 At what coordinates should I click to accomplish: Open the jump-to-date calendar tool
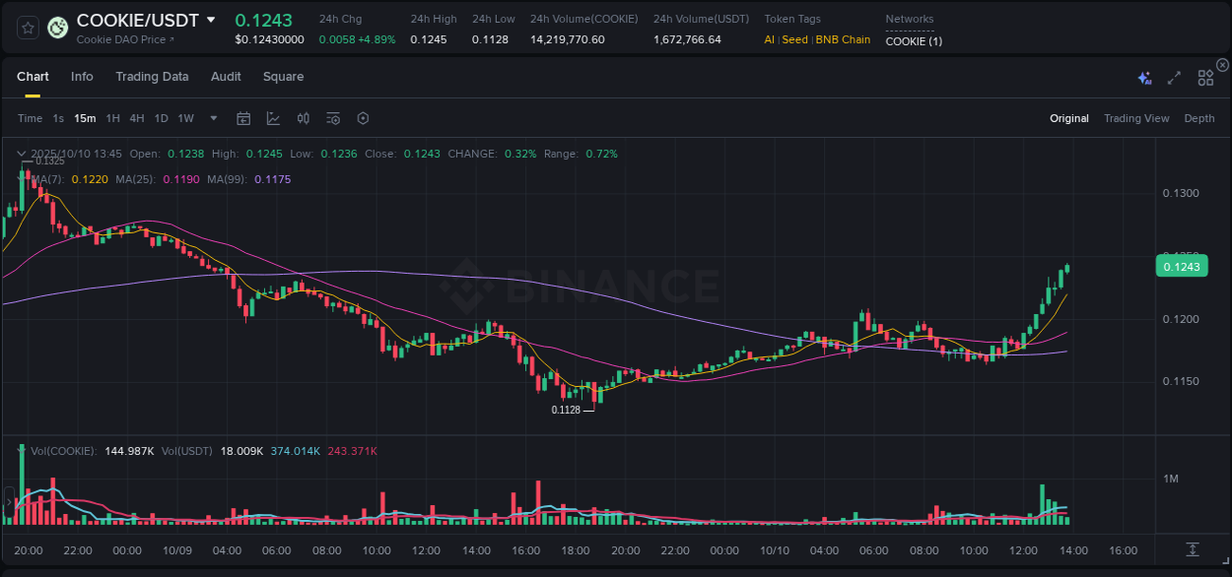(243, 118)
